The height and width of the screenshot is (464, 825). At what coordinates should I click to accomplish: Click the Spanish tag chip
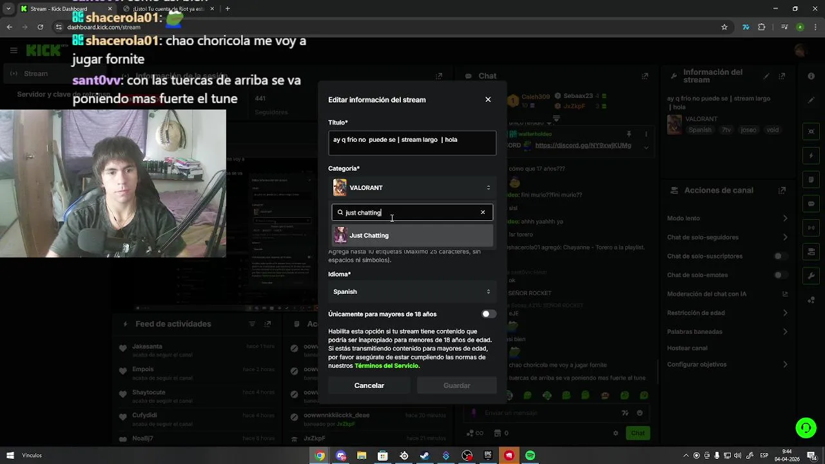(700, 130)
